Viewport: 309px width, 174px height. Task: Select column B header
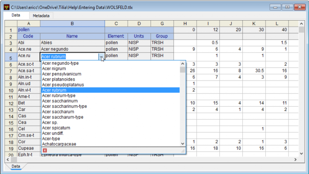point(72,24)
